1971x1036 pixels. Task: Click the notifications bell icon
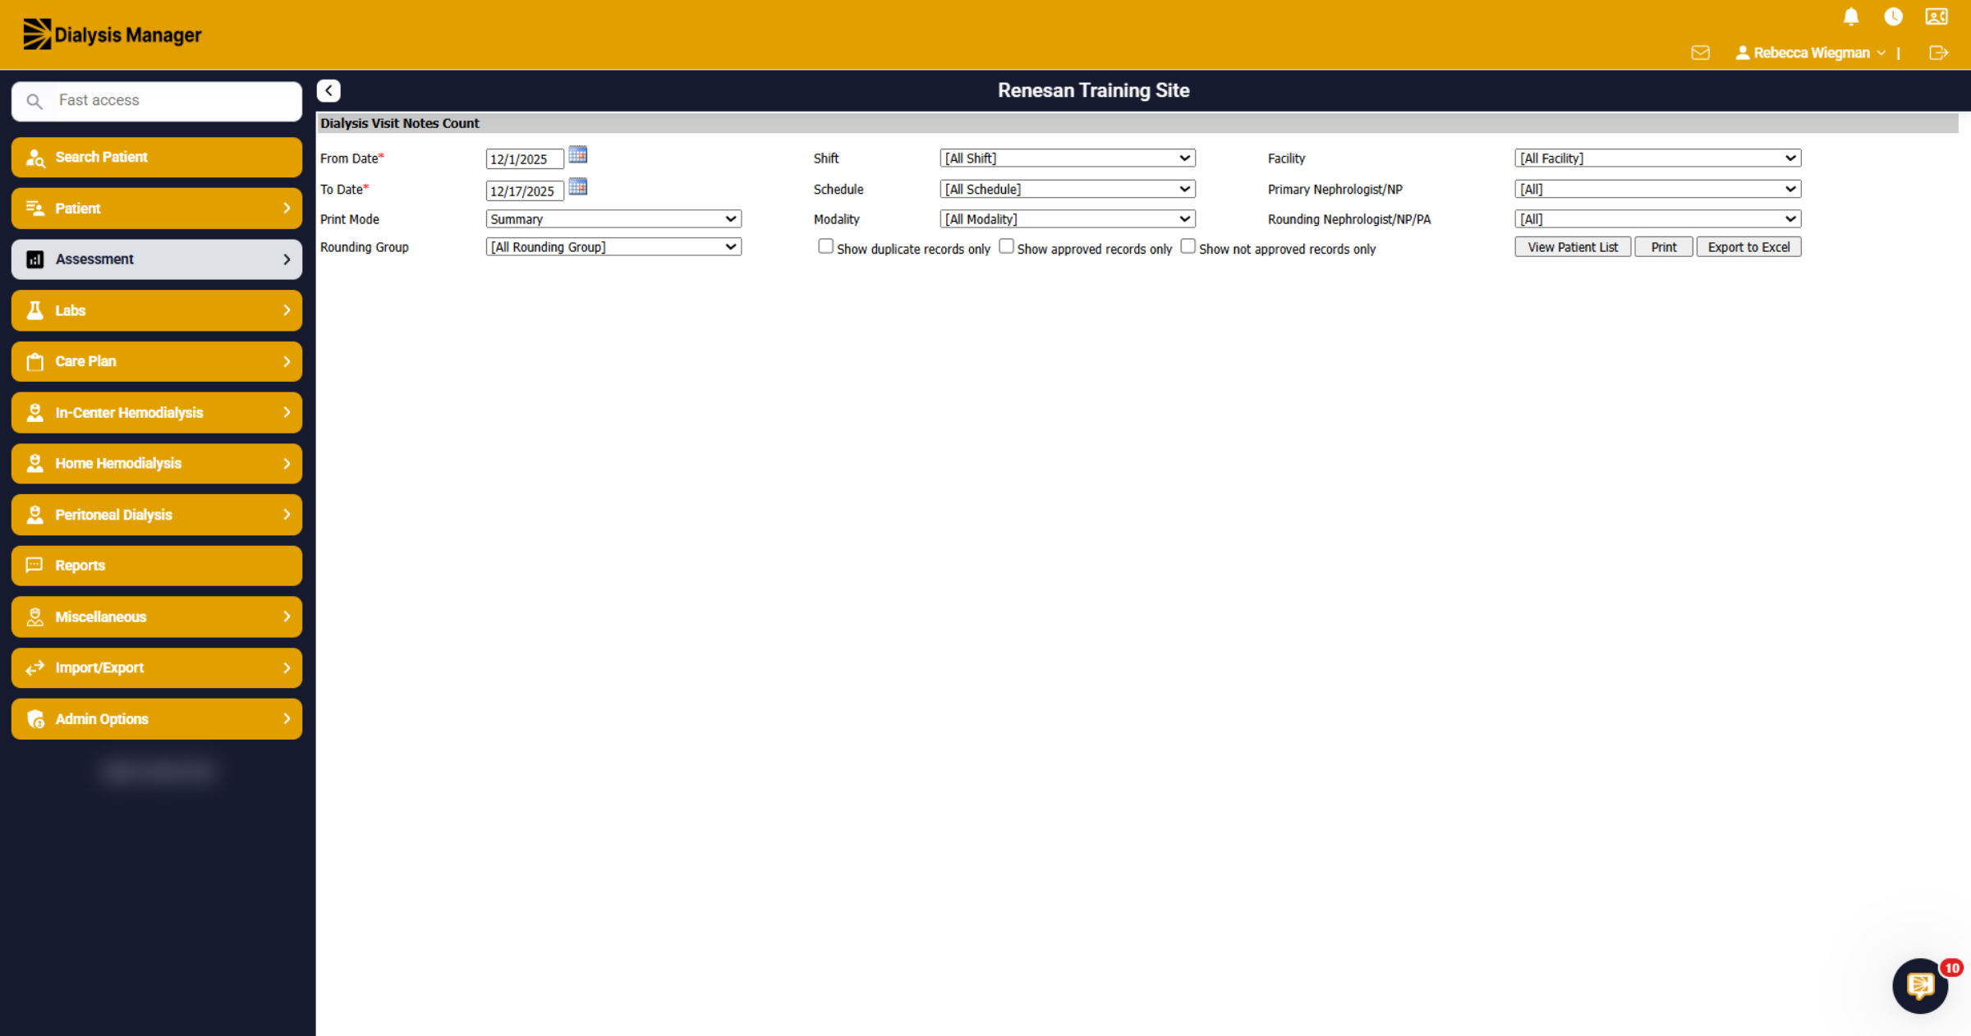click(x=1851, y=16)
